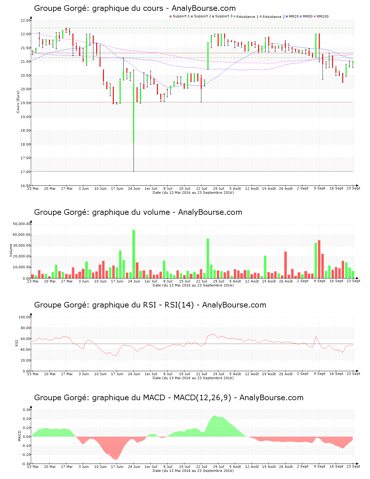Screen dimensions: 370x479
Task: Click the date range caption under RSI chart
Action: [x=193, y=378]
